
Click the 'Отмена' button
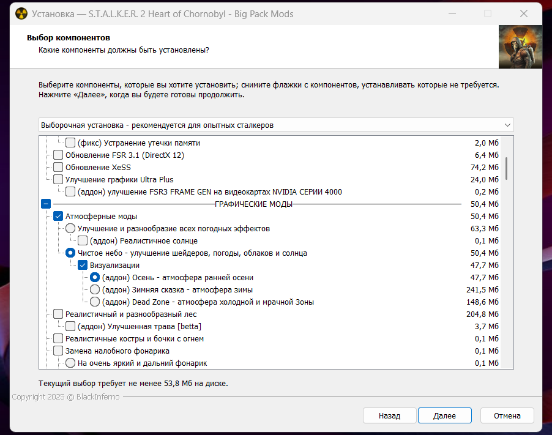tap(507, 415)
